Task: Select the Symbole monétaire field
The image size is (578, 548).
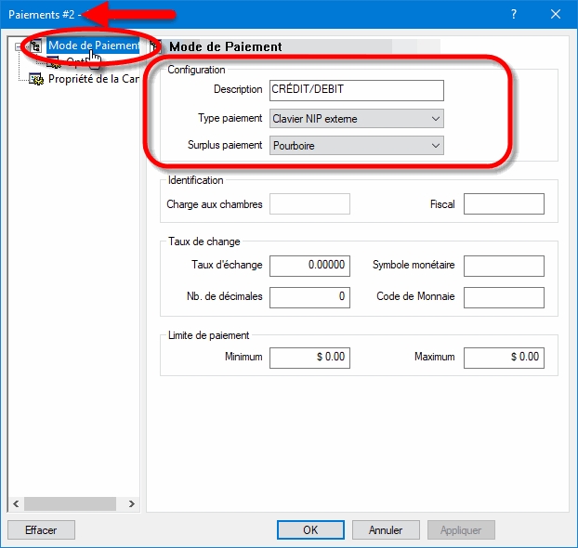Action: click(x=503, y=265)
